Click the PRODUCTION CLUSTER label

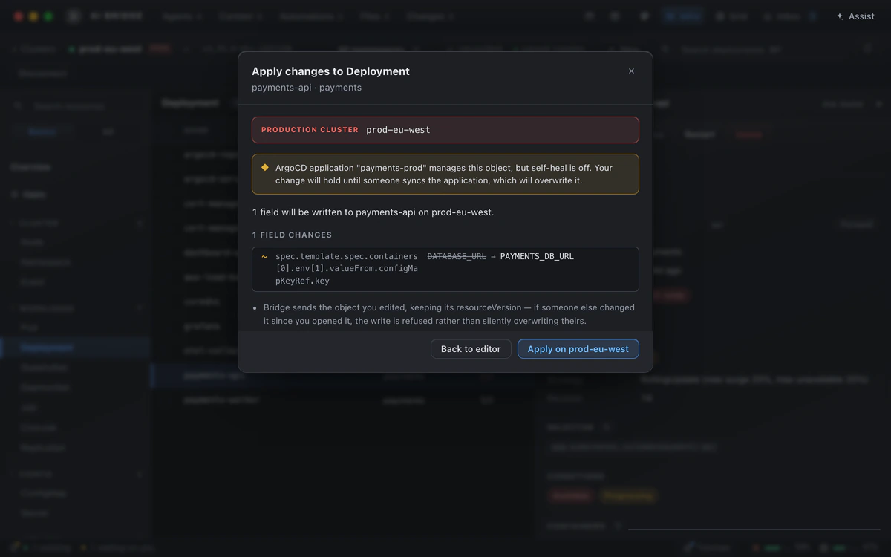click(310, 130)
